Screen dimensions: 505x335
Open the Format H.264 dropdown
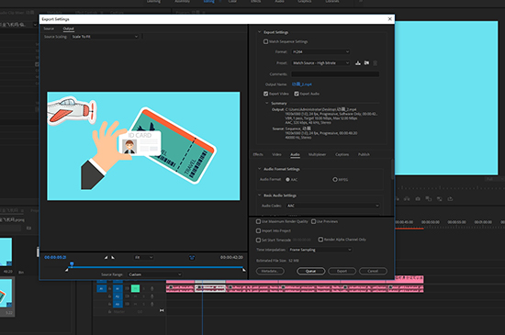coord(320,51)
